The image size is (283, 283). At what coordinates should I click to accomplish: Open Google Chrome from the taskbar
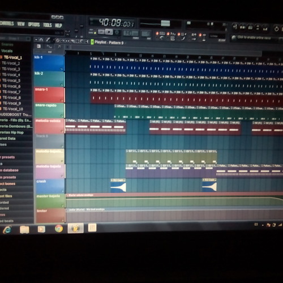click(59, 229)
